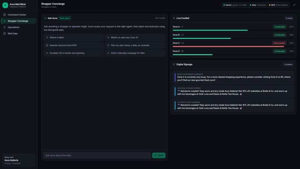Select Shopper Concierge in the sidebar

tap(19, 21)
